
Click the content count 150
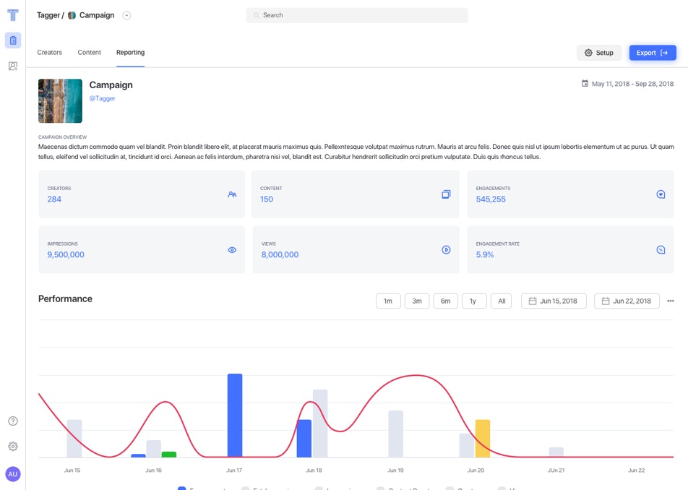[x=267, y=199]
